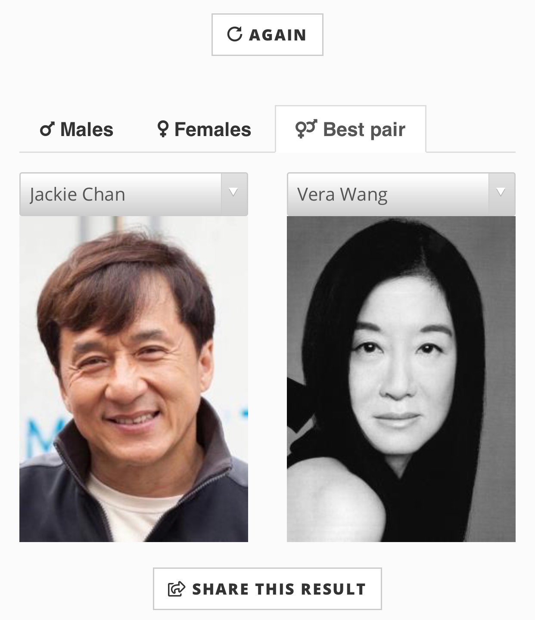Click the Vera Wang name text
535x620 pixels.
tap(342, 195)
